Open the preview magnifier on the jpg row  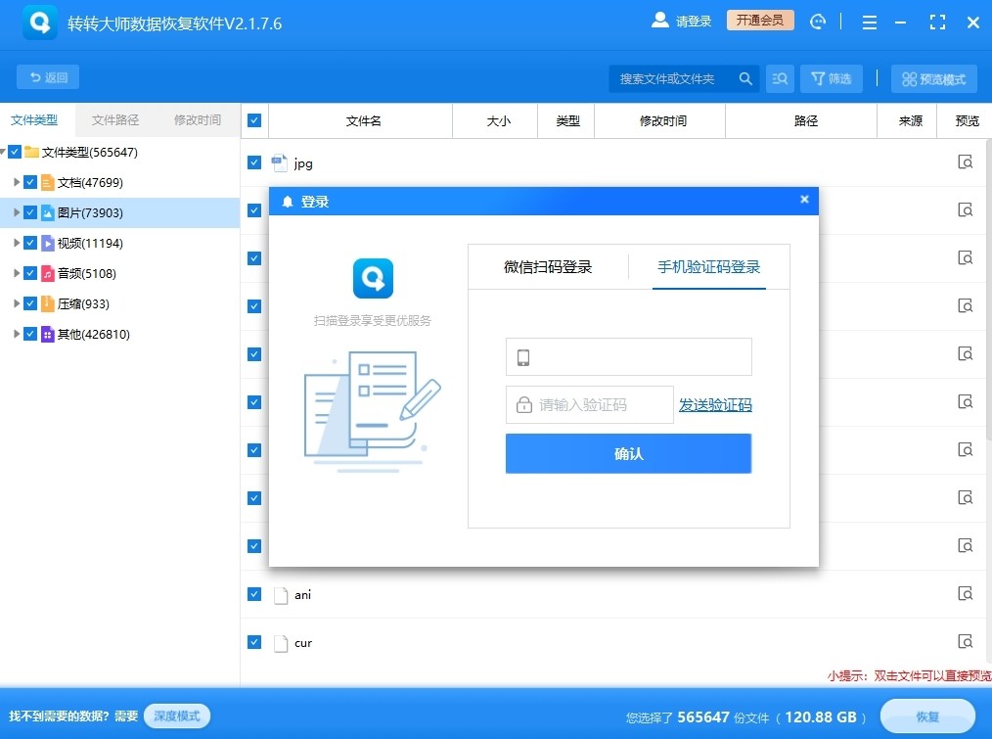click(x=966, y=162)
